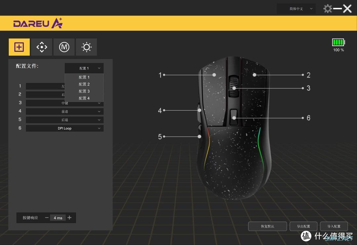Open the language selector dropdown
357x245 pixels.
[296, 9]
